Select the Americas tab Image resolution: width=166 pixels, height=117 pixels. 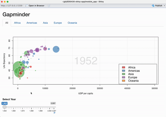coord(32,23)
